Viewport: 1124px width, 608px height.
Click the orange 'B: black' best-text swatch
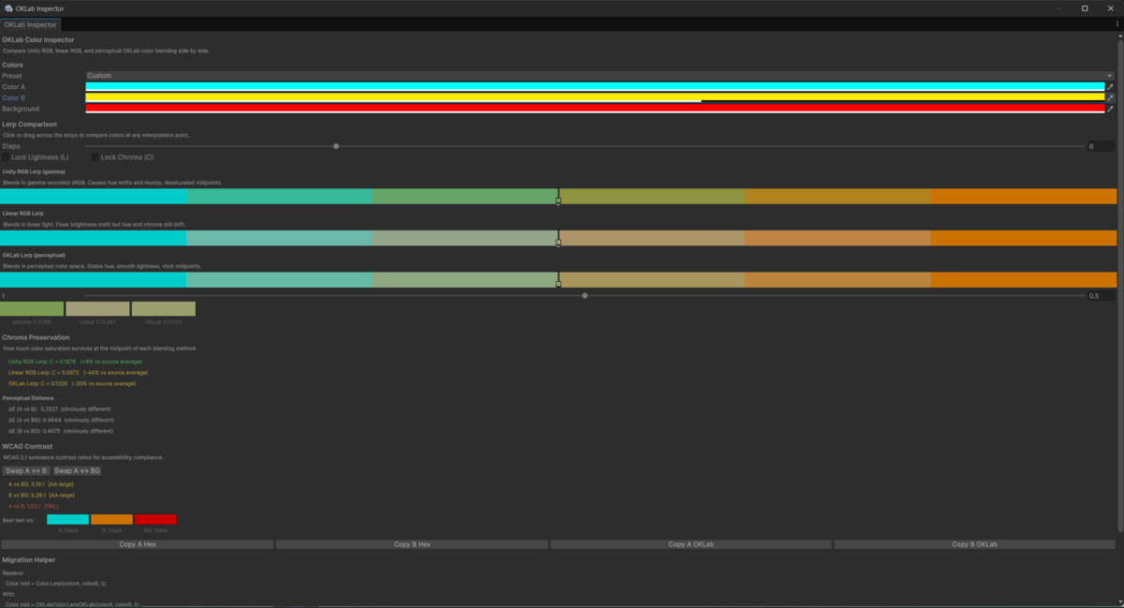111,519
